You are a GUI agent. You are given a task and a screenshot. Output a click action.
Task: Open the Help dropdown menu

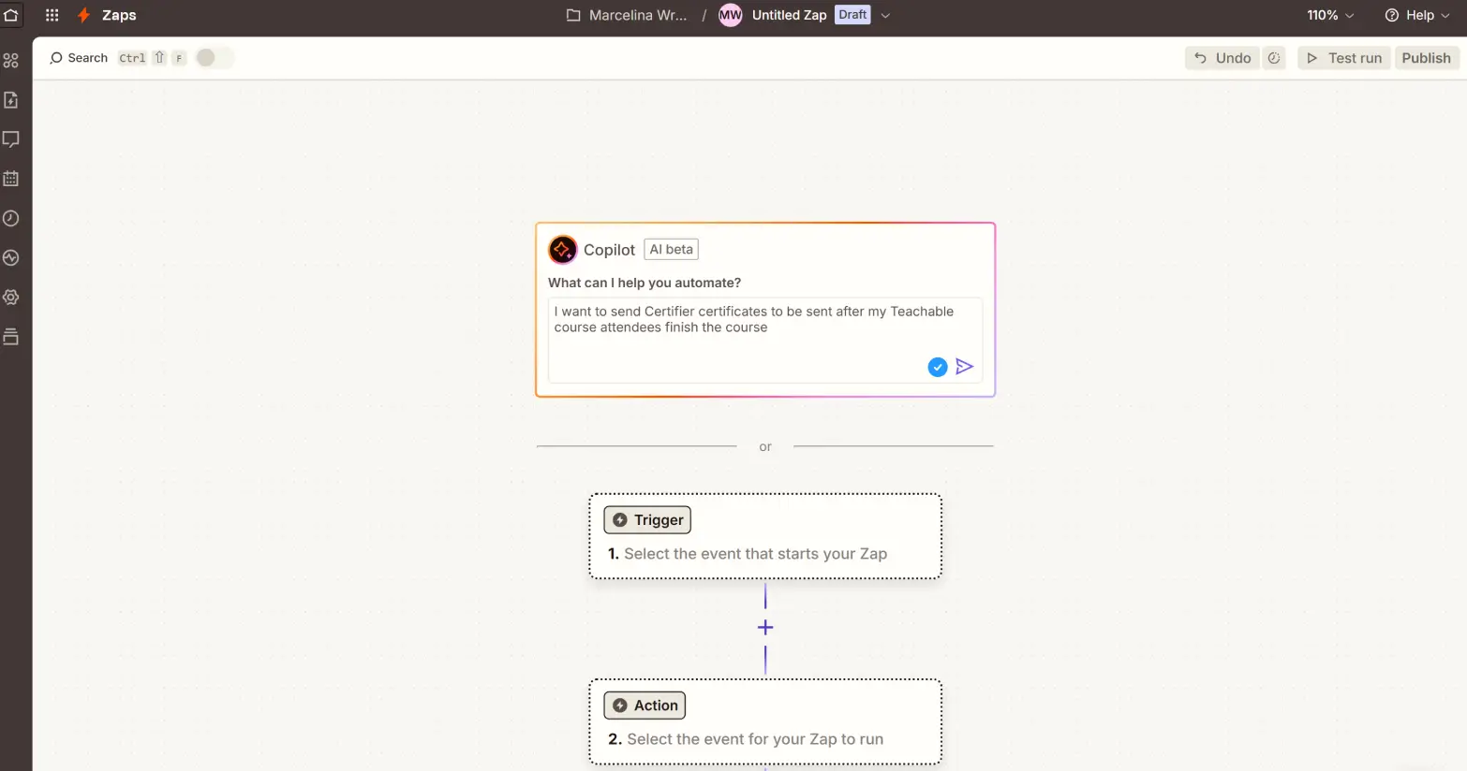point(1417,15)
